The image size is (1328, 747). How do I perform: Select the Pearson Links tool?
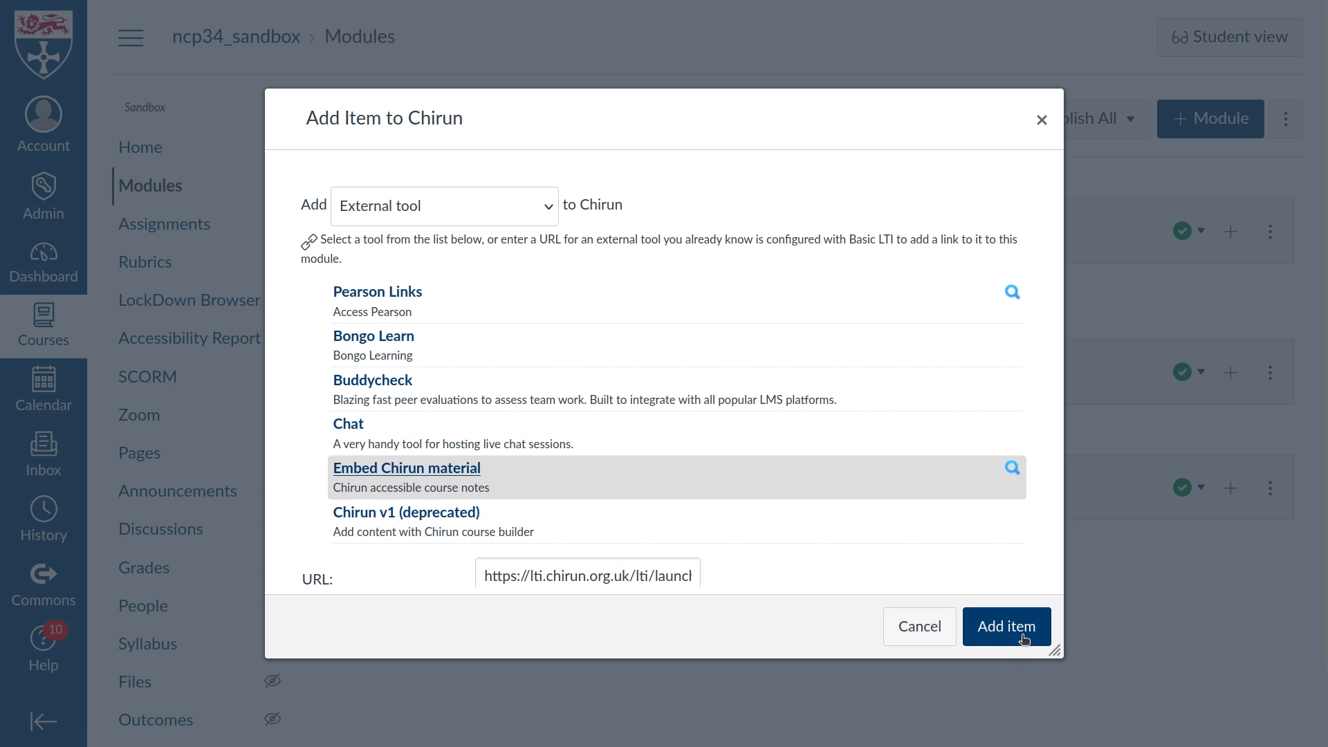[377, 292]
